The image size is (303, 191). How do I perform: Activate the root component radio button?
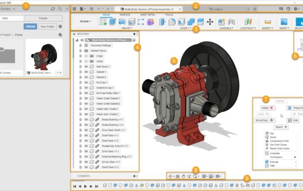point(134,40)
